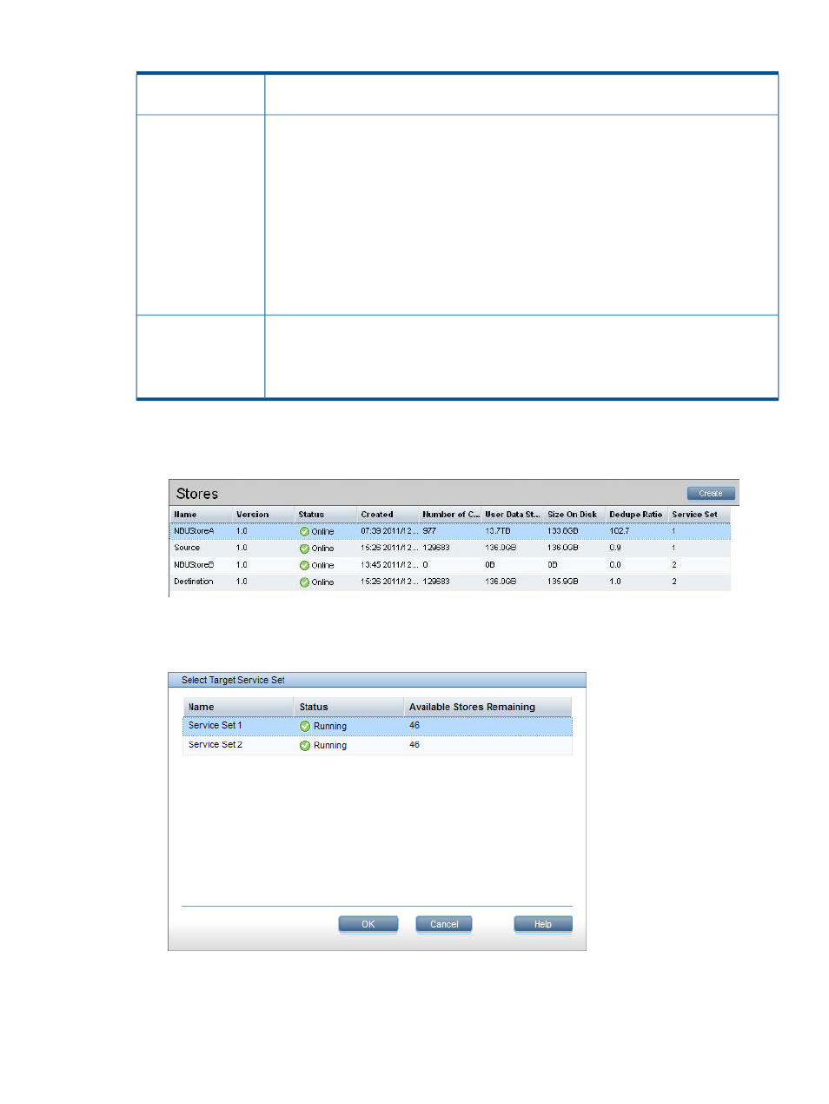Screen dimensions: 829x1104
Task: Sort stores by Status column header
Action: click(326, 515)
